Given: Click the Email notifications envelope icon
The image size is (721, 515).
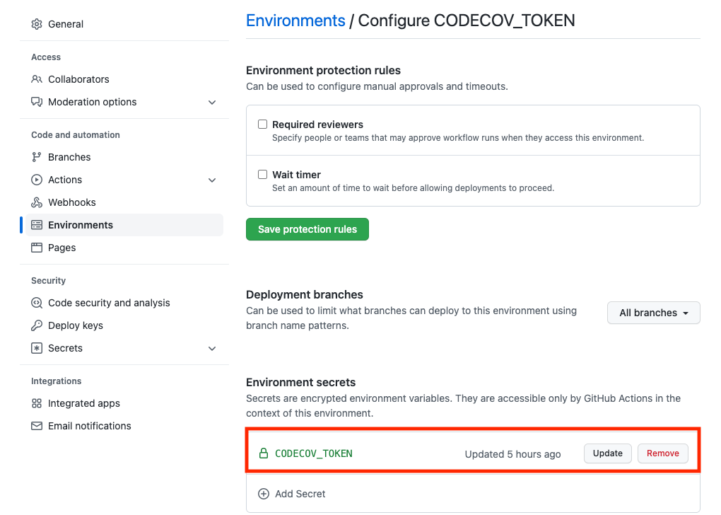Looking at the screenshot, I should (x=37, y=426).
